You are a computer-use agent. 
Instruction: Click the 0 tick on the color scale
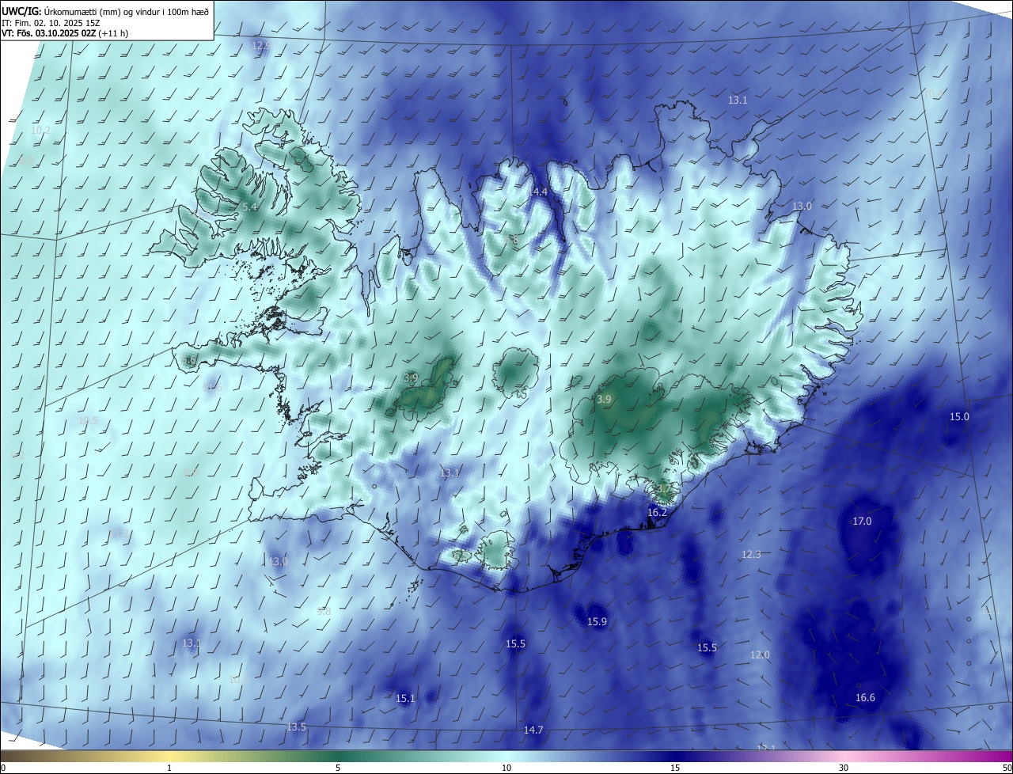(3, 768)
